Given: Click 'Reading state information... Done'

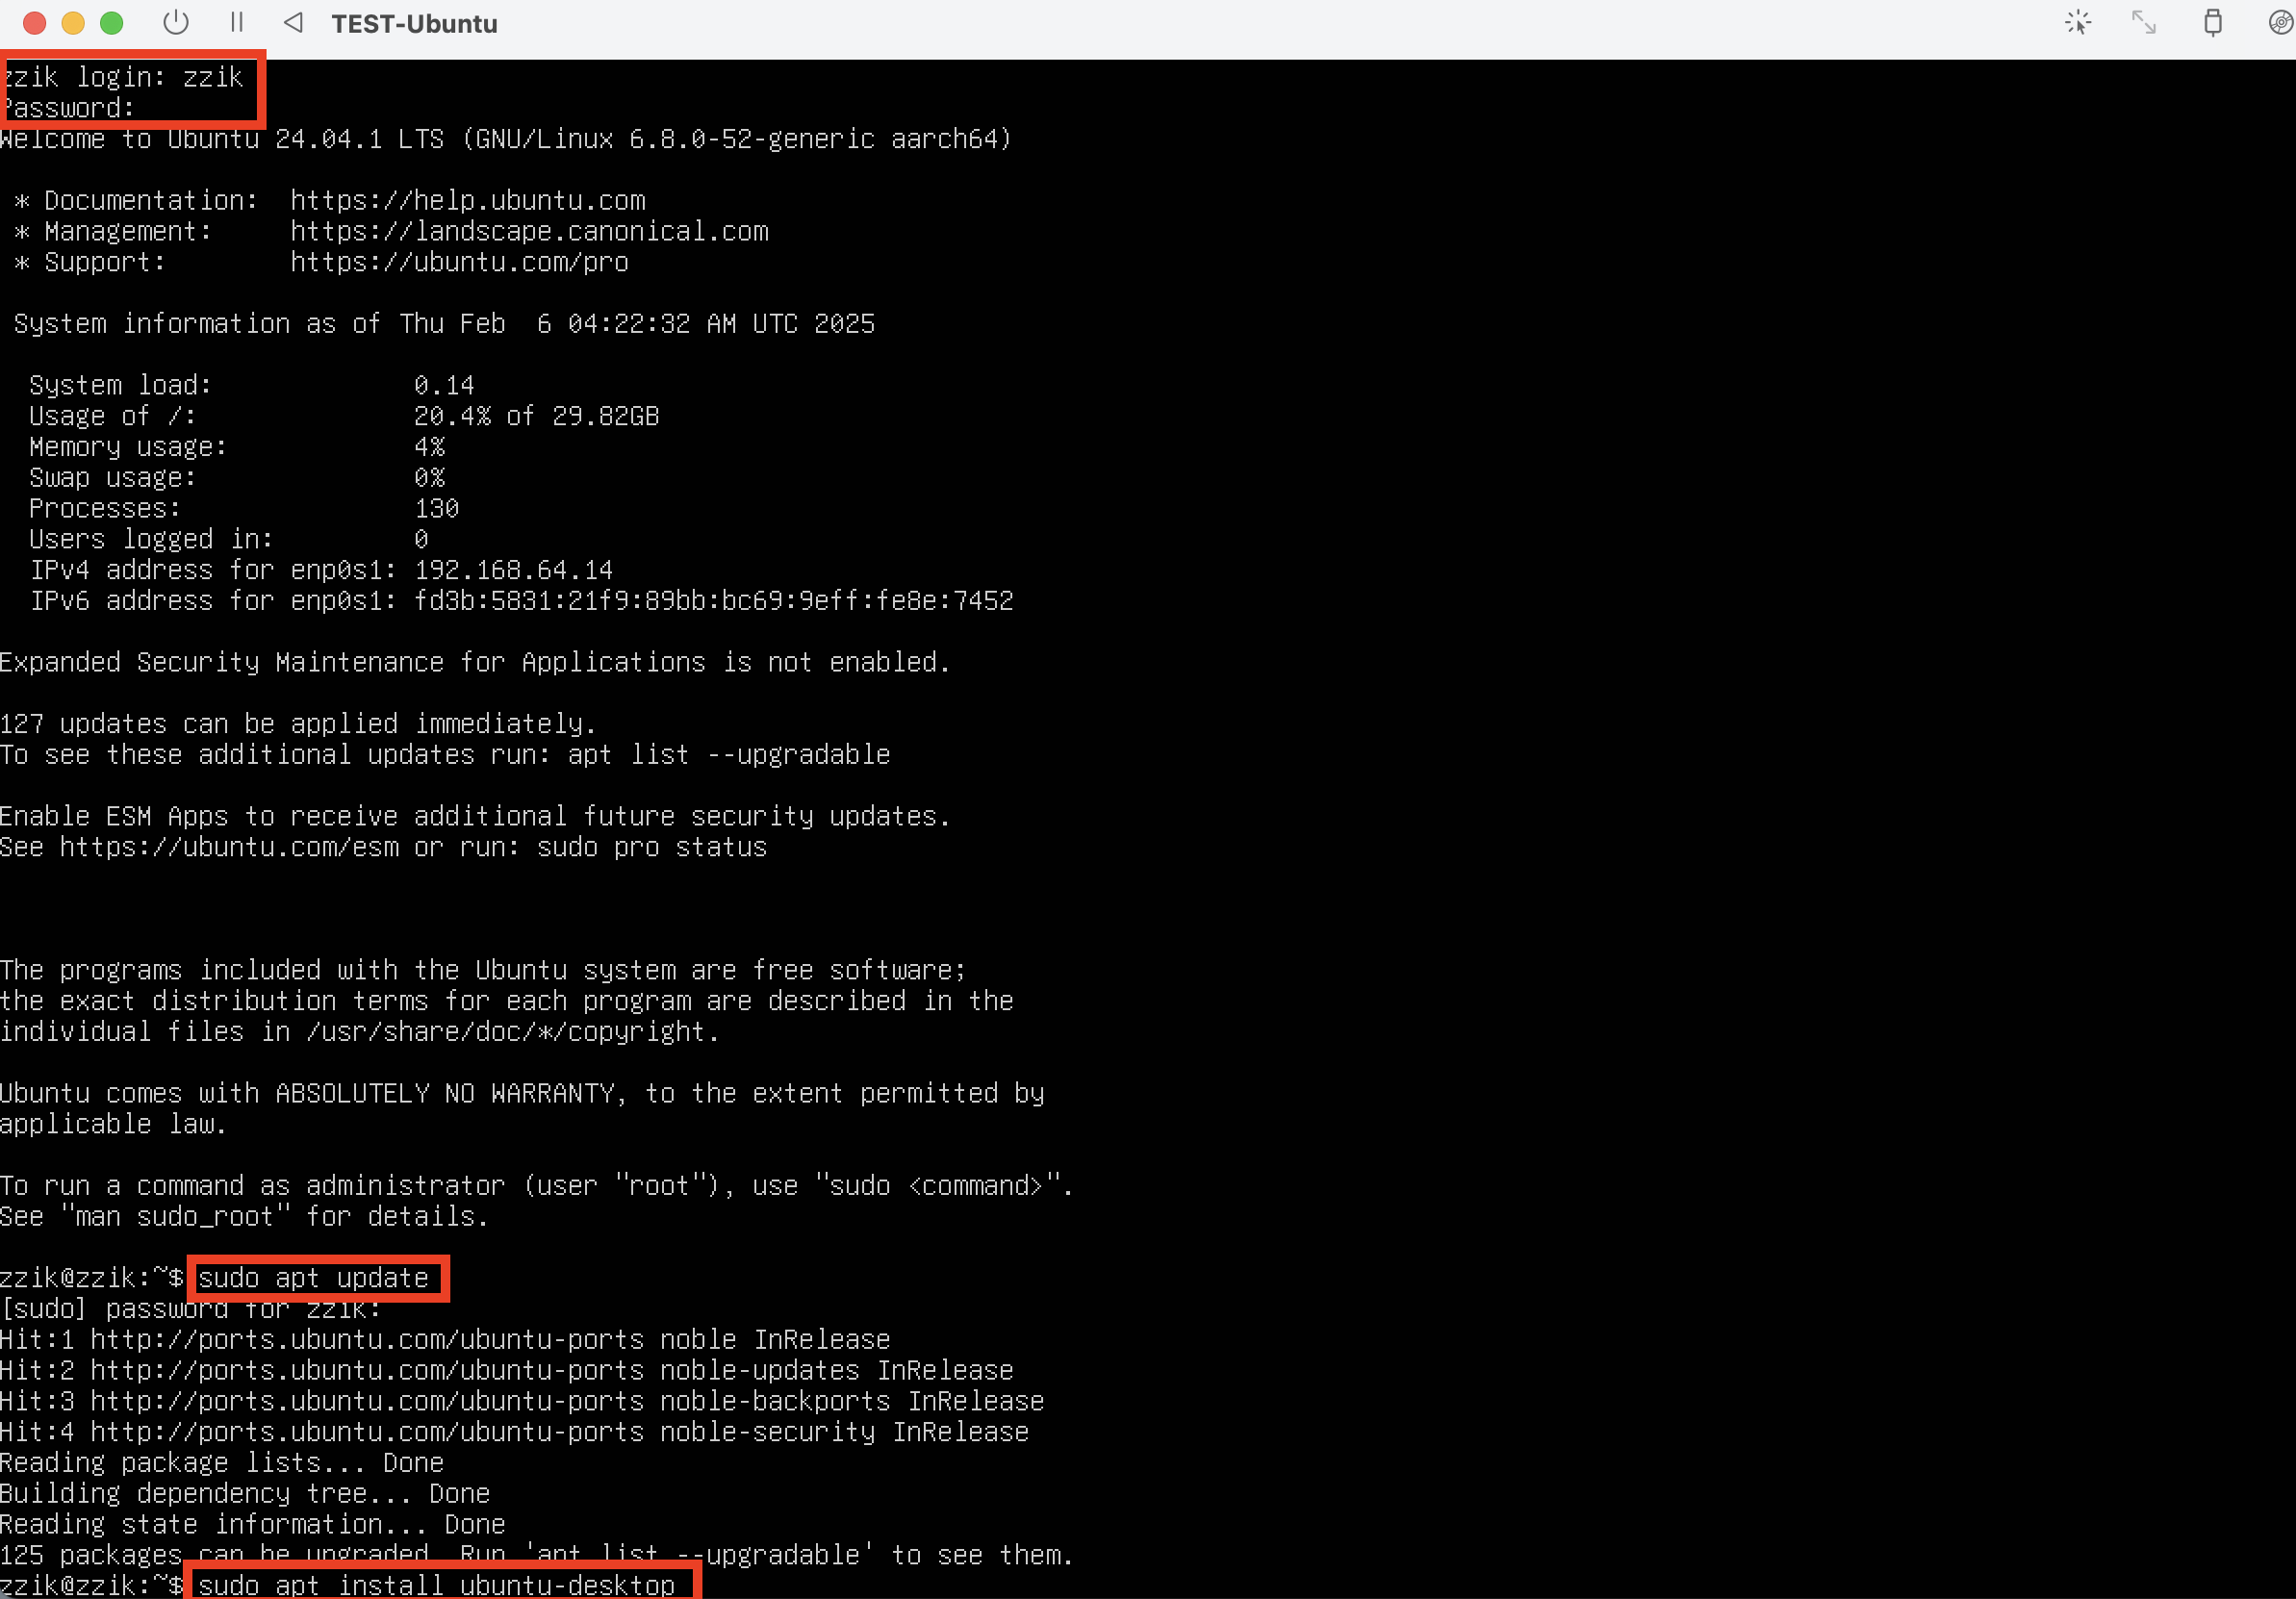Looking at the screenshot, I should pos(253,1525).
